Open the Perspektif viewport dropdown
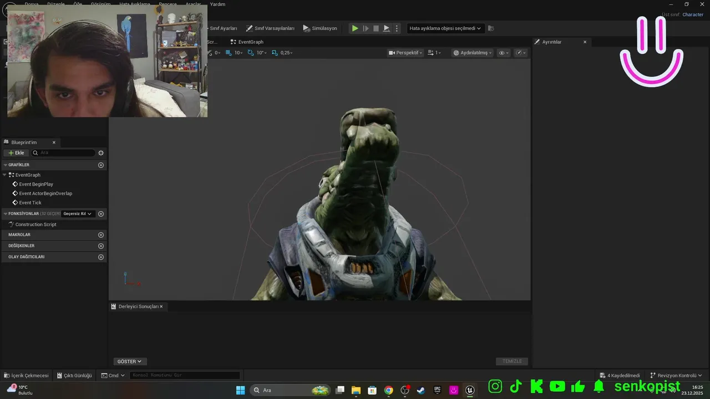710x399 pixels. click(x=405, y=53)
